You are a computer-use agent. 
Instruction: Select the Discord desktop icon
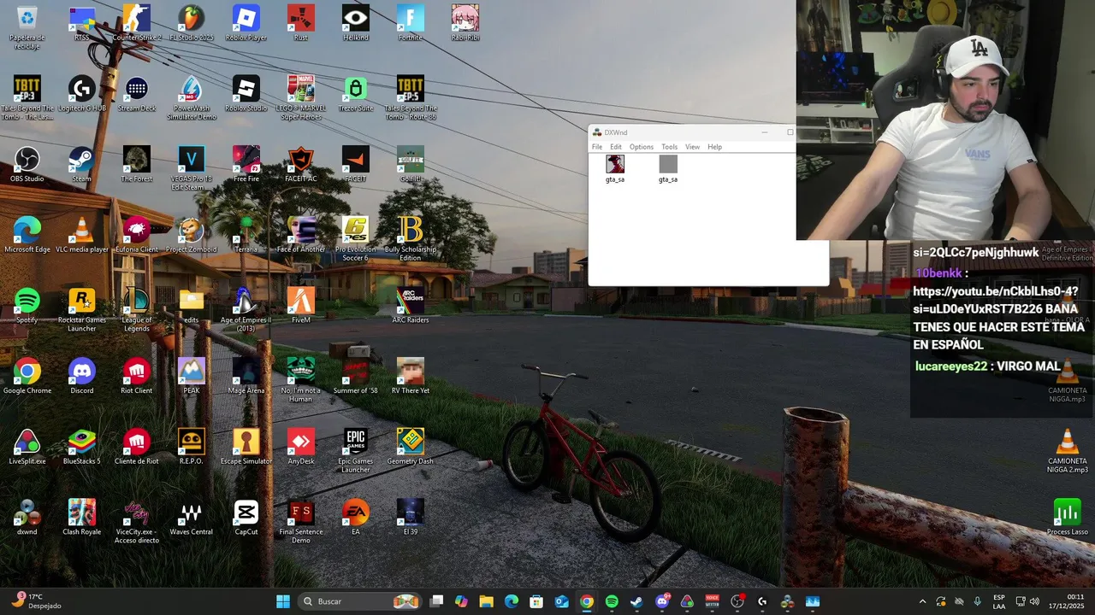point(82,376)
